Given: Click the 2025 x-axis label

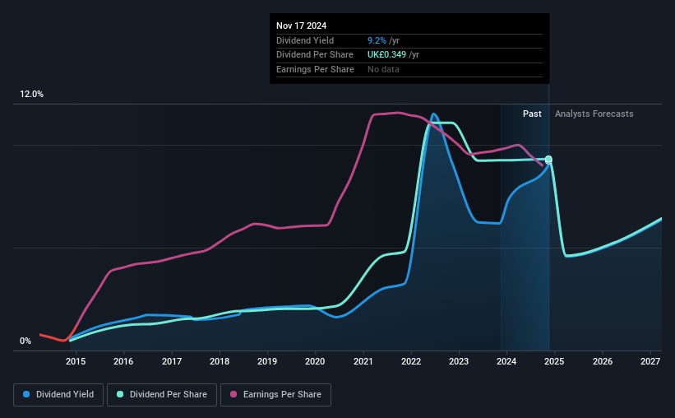Looking at the screenshot, I should tap(554, 361).
